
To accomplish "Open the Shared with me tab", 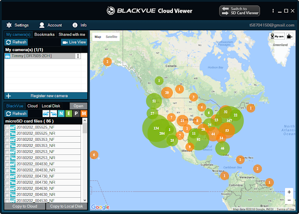I will 72,35.
